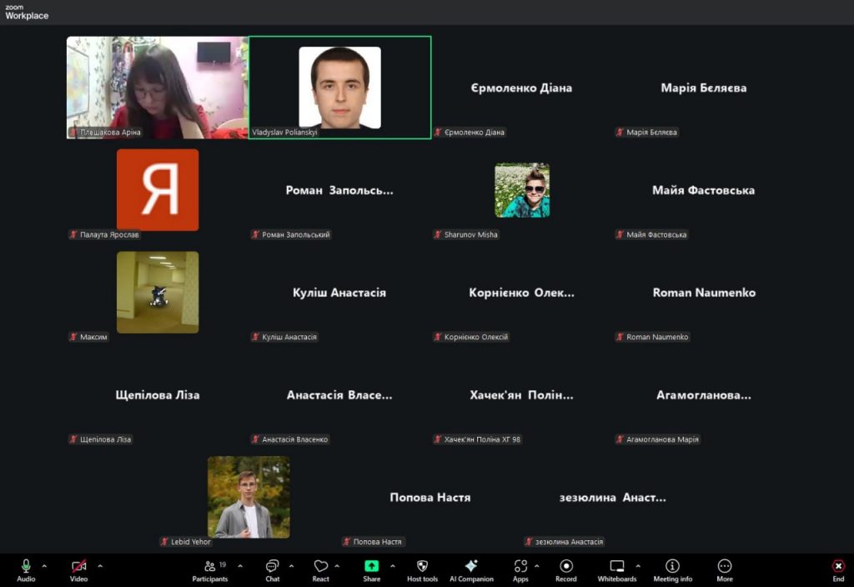Open the Participants panel
This screenshot has height=587, width=854.
(x=210, y=569)
